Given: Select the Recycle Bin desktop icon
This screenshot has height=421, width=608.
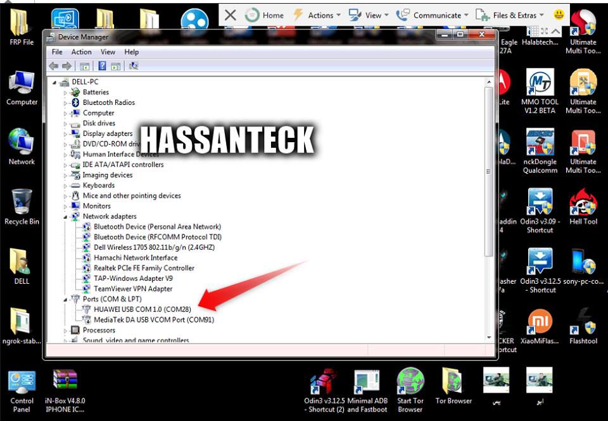Looking at the screenshot, I should click(22, 207).
